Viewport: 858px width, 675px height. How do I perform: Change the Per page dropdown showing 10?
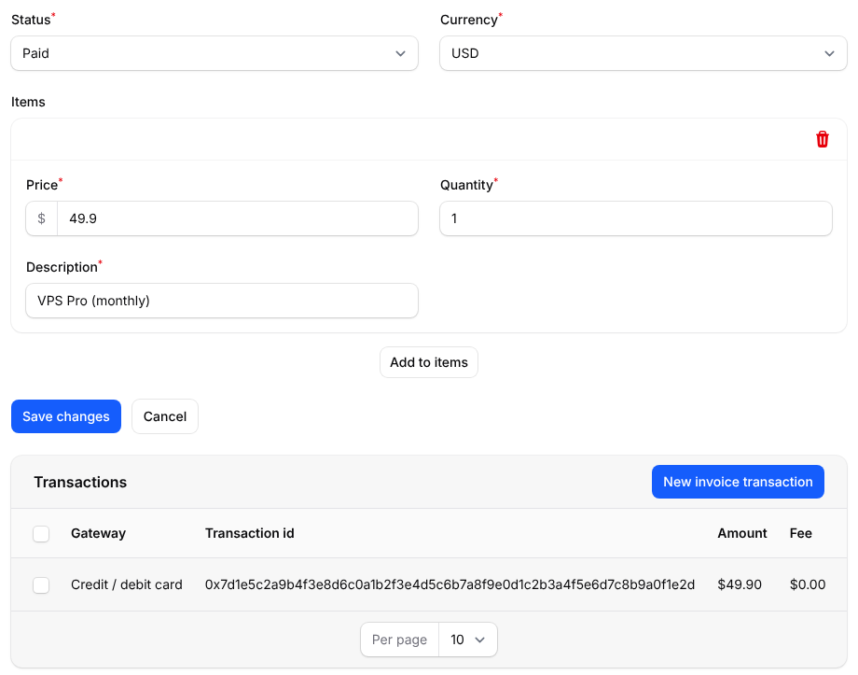coord(468,640)
